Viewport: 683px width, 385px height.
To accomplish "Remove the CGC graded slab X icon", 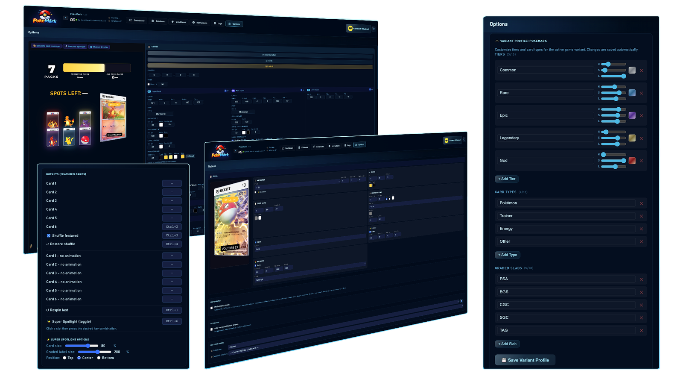I will tap(641, 305).
